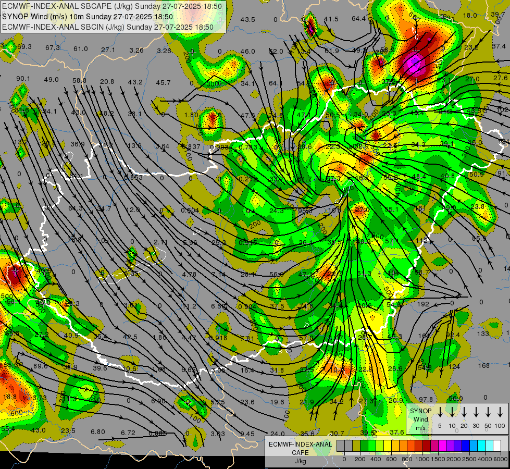Viewport: 510px width, 469px height.
Task: Click the map value '2.11'
Action: [x=160, y=242]
